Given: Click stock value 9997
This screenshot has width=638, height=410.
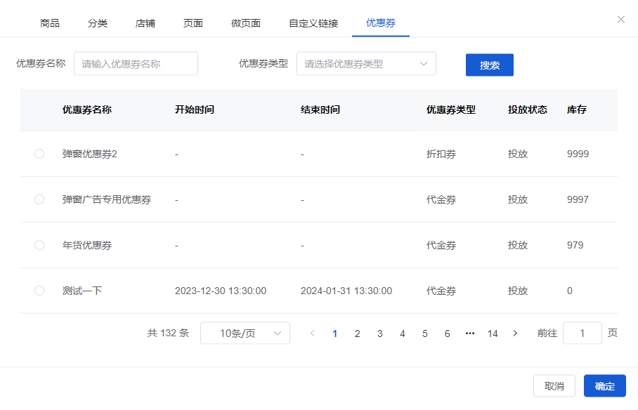Looking at the screenshot, I should pos(578,199).
